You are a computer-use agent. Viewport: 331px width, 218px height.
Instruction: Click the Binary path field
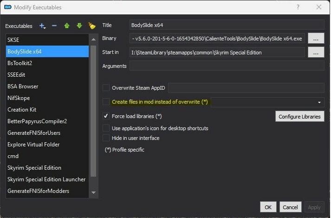(217, 38)
